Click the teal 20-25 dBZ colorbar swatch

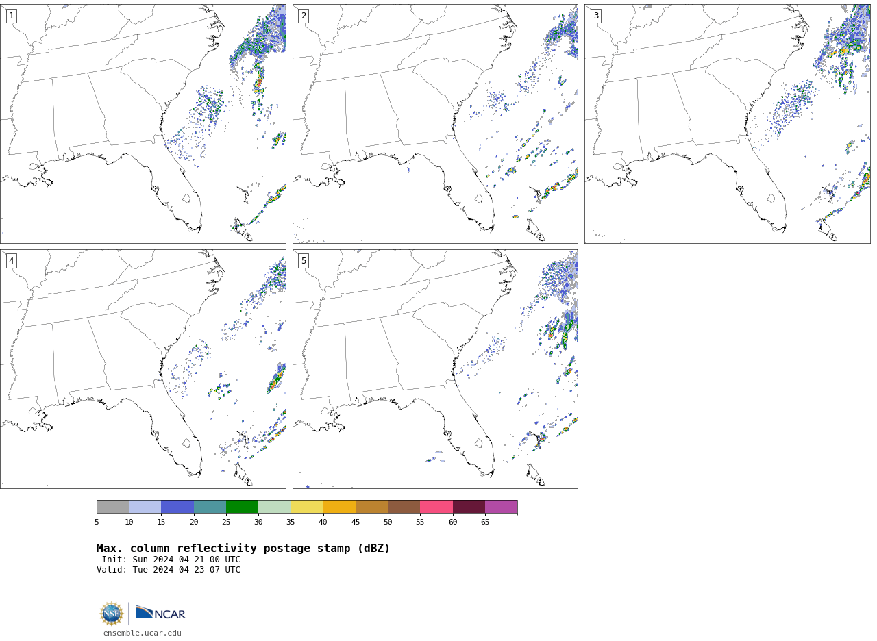pos(210,507)
